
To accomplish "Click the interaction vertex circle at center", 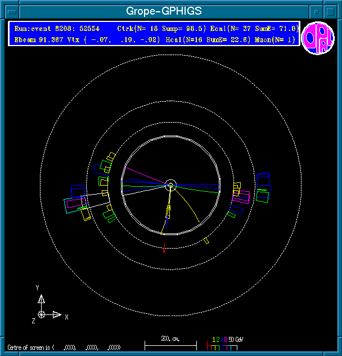I will [171, 184].
